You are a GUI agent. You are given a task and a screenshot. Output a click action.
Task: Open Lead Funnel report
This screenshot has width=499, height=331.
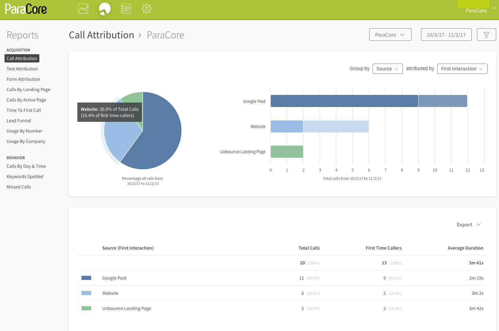pyautogui.click(x=19, y=120)
